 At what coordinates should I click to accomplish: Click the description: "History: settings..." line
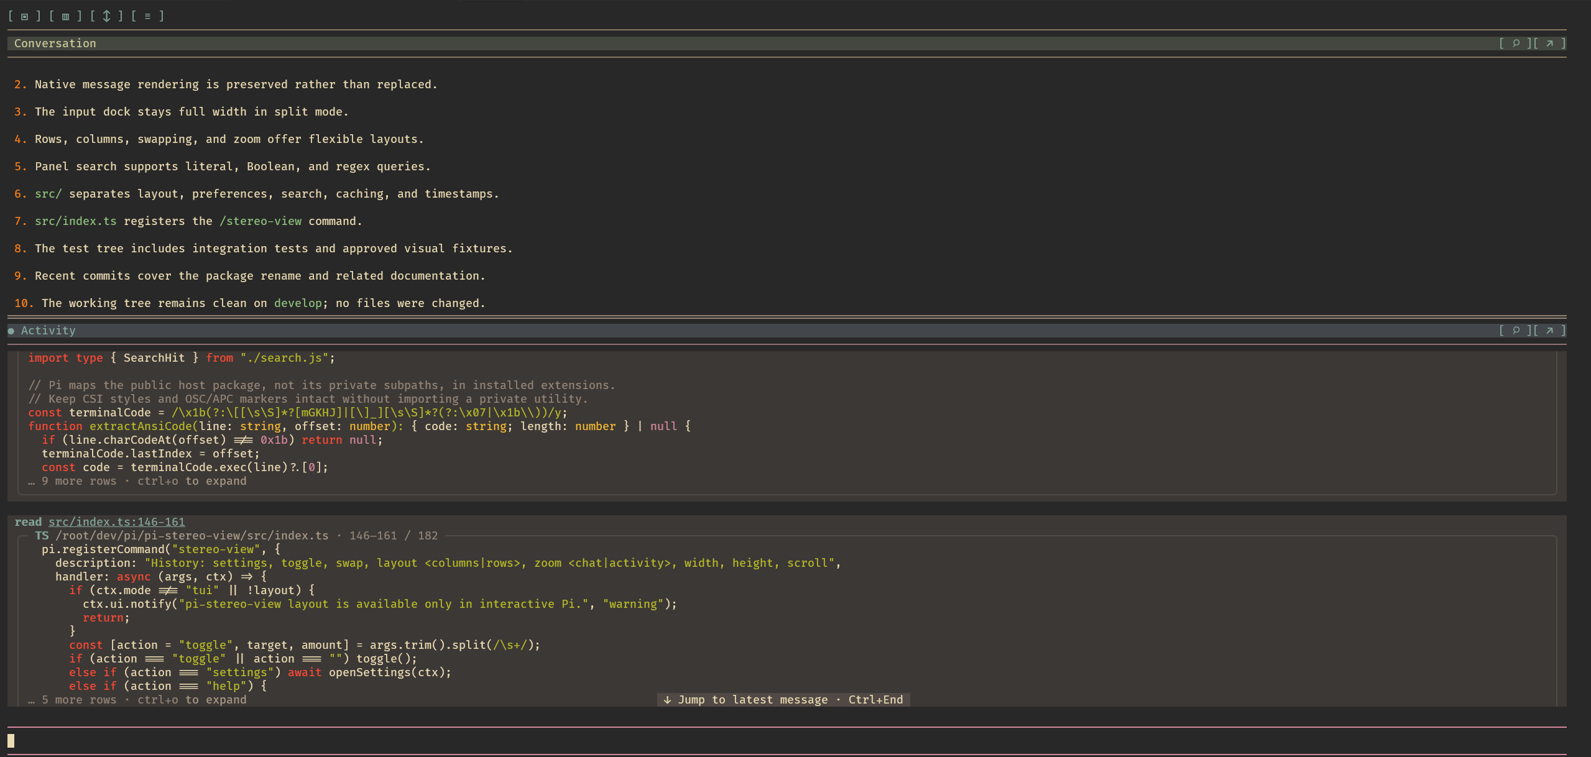pos(448,563)
